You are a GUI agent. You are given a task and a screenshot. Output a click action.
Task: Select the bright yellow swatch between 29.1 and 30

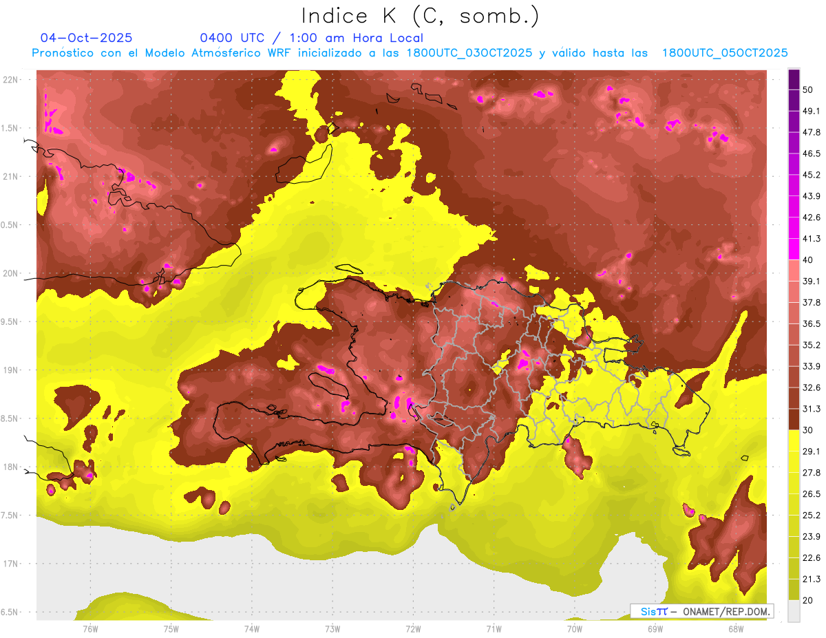794,440
